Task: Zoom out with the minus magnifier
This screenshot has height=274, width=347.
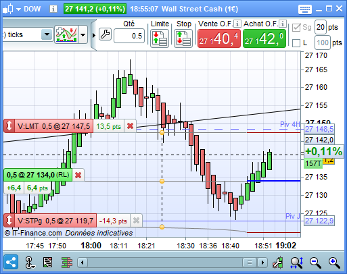Action: coord(315,263)
